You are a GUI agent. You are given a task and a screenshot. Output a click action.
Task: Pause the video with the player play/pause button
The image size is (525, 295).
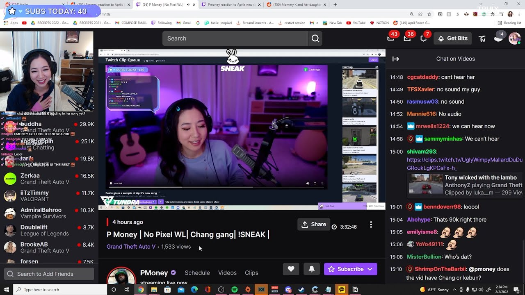coord(111,184)
